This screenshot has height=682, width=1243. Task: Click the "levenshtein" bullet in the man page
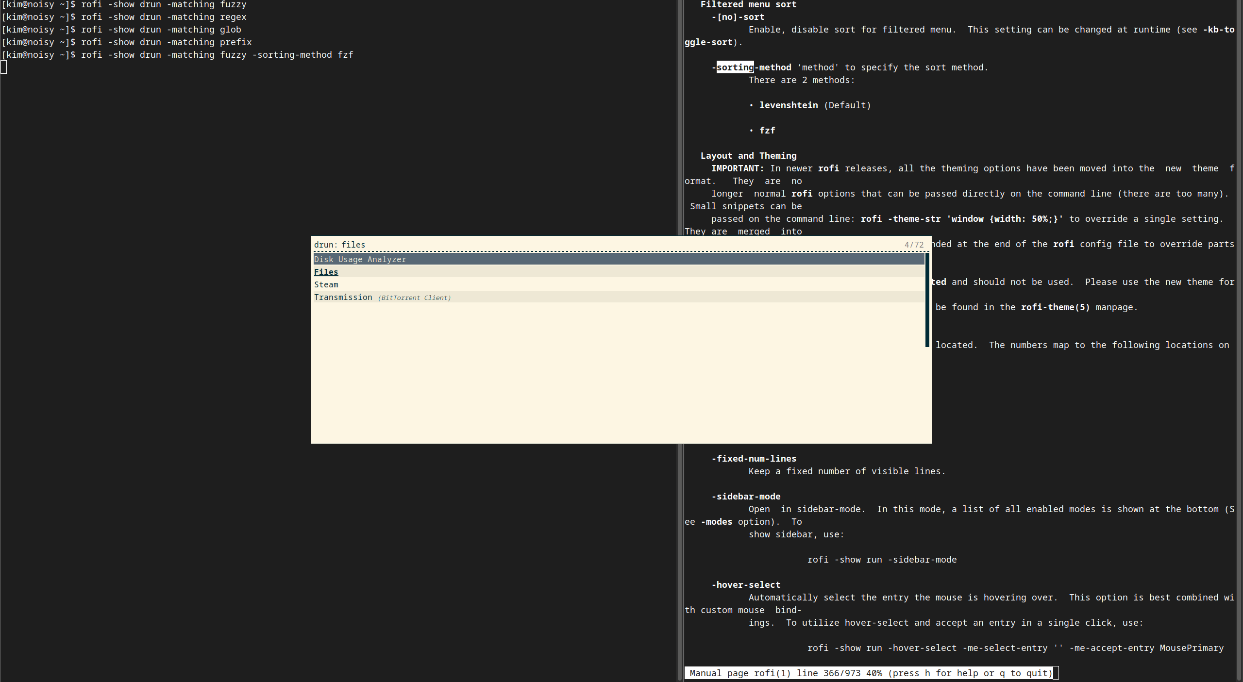coord(789,105)
